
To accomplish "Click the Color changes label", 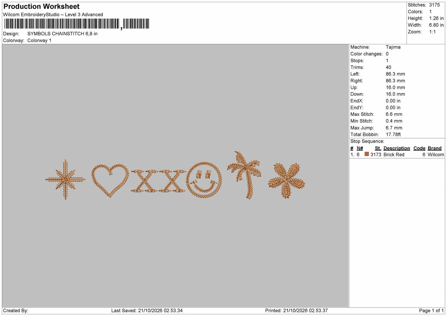I will click(x=367, y=54).
